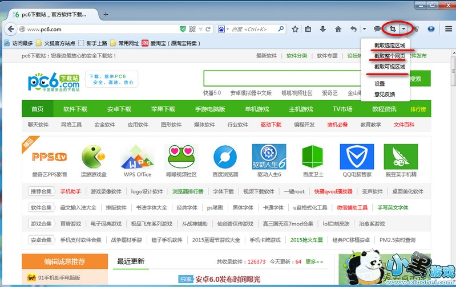Click the 微信辅助工具 red link
This screenshot has height=287, width=456.
352,208
